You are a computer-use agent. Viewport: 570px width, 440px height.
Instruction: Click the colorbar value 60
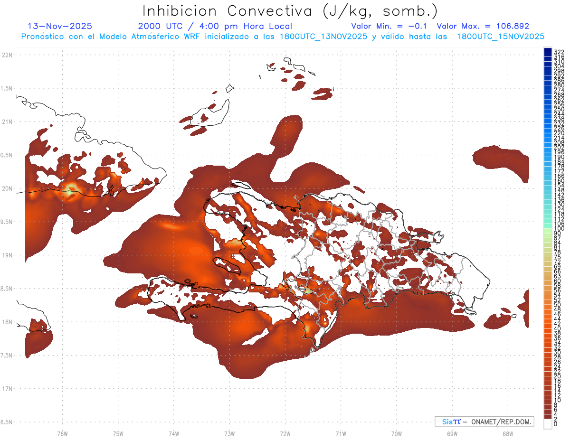pyautogui.click(x=558, y=281)
